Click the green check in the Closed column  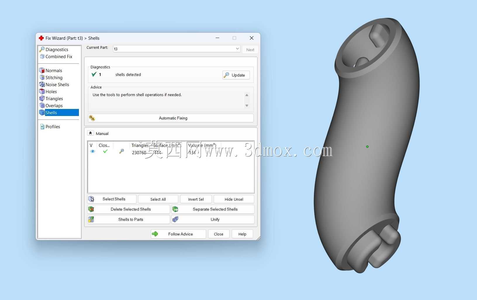[x=105, y=151]
